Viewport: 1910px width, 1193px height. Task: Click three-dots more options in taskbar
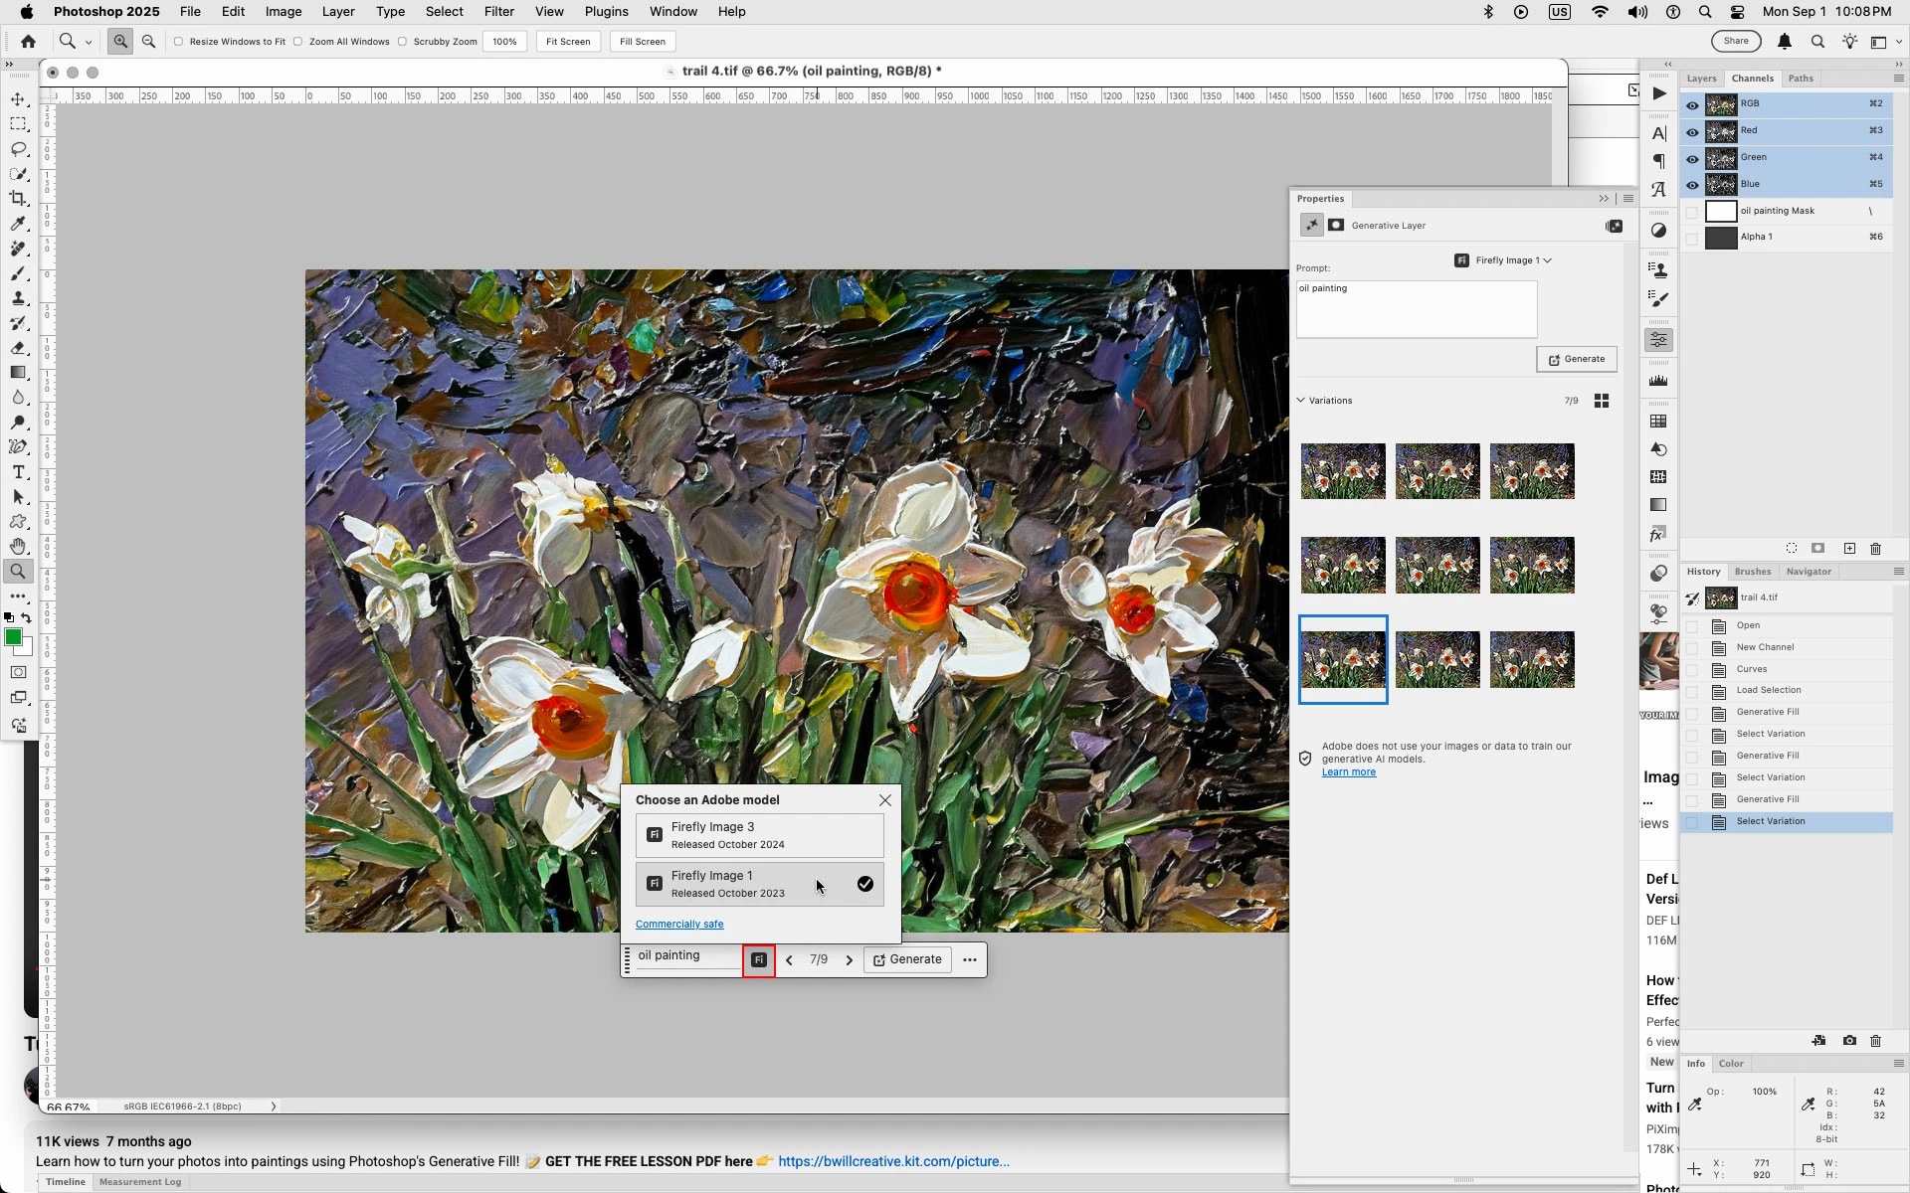970,960
